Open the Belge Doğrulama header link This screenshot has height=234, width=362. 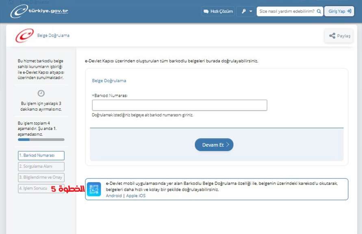(x=53, y=35)
